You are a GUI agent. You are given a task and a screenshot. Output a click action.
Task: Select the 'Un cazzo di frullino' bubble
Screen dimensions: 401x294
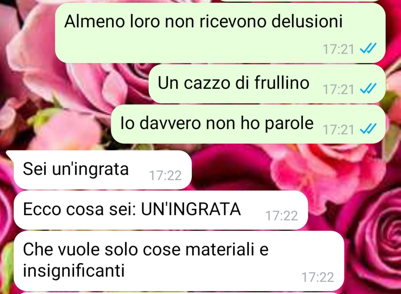[267, 83]
